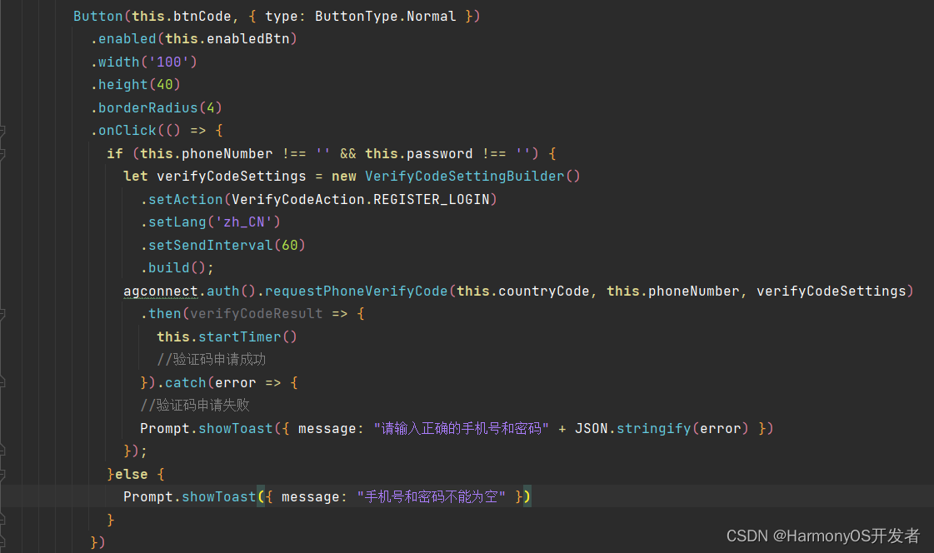The image size is (934, 553).
Task: Click verifyCodeSettings argument in requestPhoneVerifyCode call
Action: tap(831, 291)
